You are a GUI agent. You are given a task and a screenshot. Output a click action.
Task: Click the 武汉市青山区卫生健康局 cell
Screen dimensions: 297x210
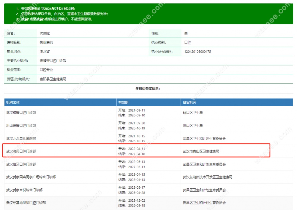point(201,151)
